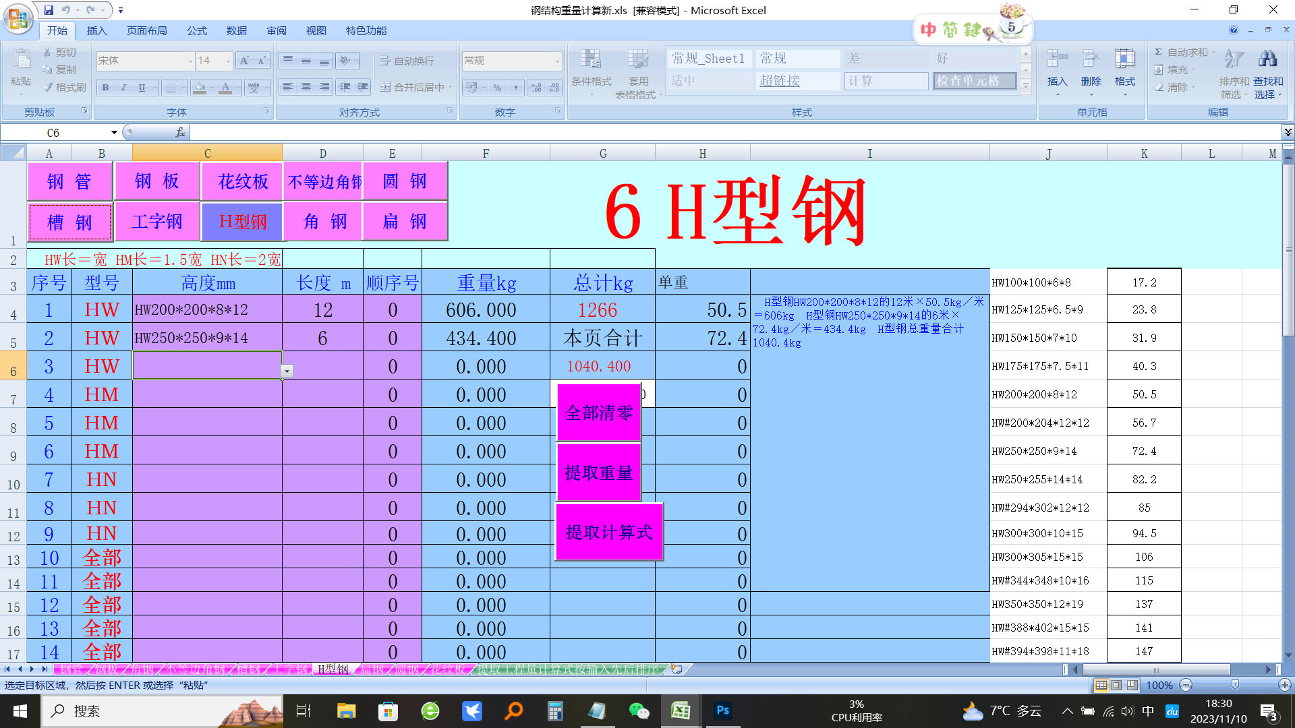
Task: Click the fill color paint bucket swatch
Action: tap(199, 87)
